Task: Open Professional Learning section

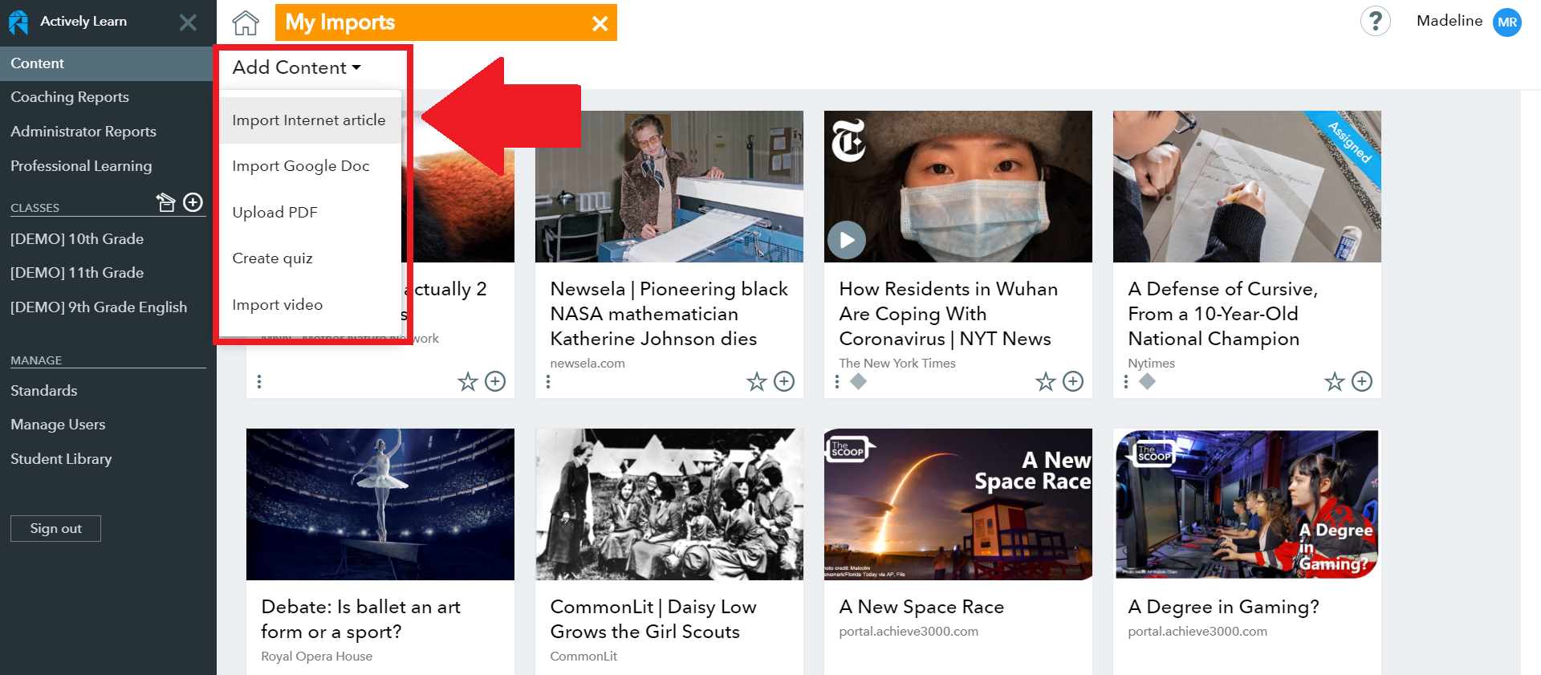Action: (x=81, y=166)
